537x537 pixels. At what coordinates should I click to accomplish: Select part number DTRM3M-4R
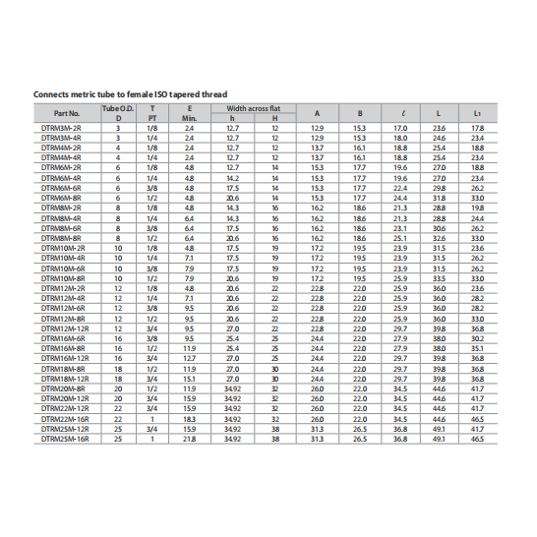pos(61,138)
